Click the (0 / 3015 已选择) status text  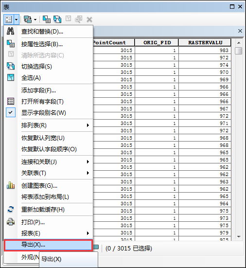pos(129,249)
